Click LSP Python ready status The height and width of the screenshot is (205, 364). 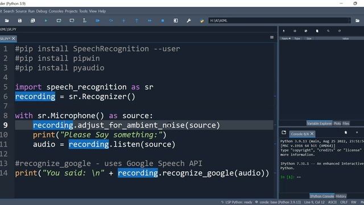(237, 202)
